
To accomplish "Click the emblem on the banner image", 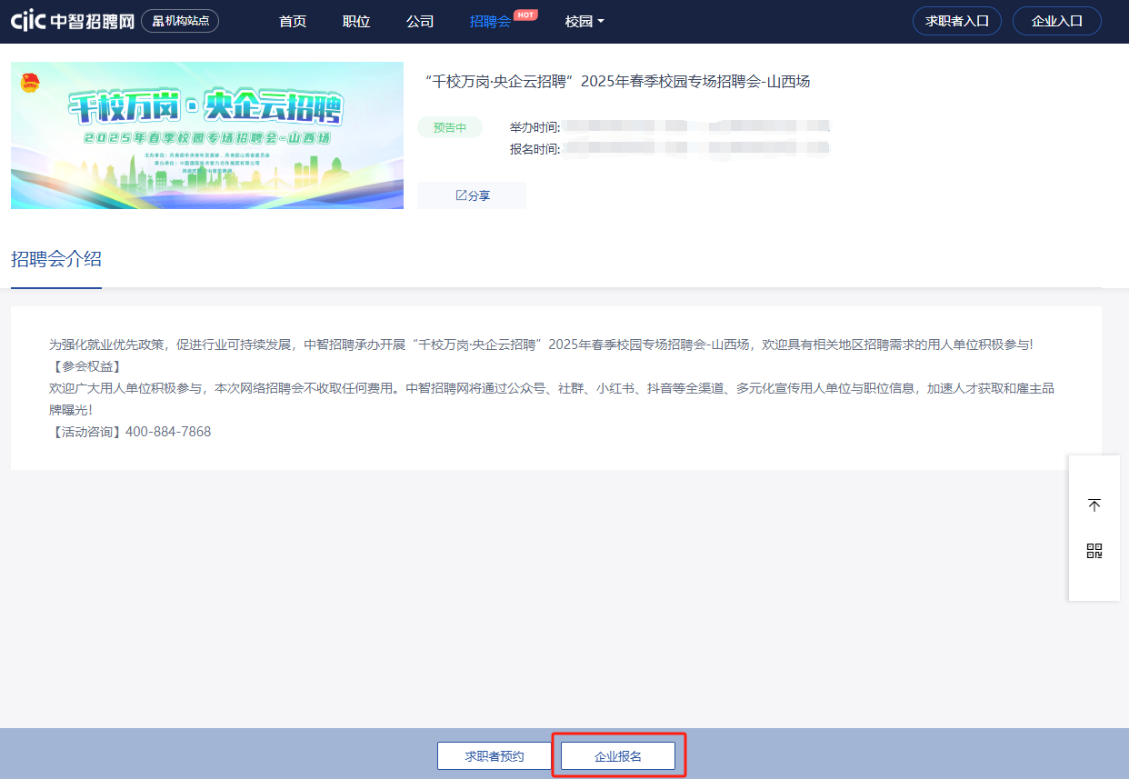I will 29,83.
